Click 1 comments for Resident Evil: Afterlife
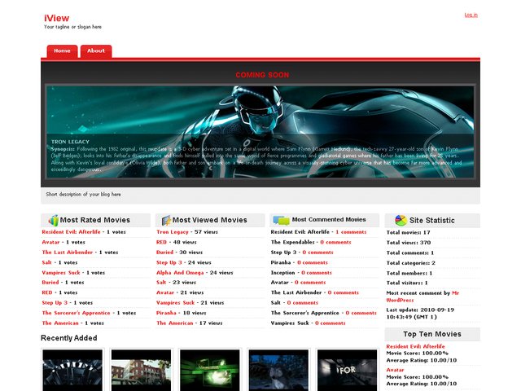Viewport: 521px width, 391px height. tap(351, 232)
